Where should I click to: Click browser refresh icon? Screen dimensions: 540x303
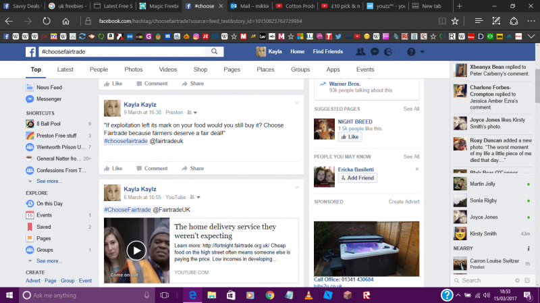[47, 21]
